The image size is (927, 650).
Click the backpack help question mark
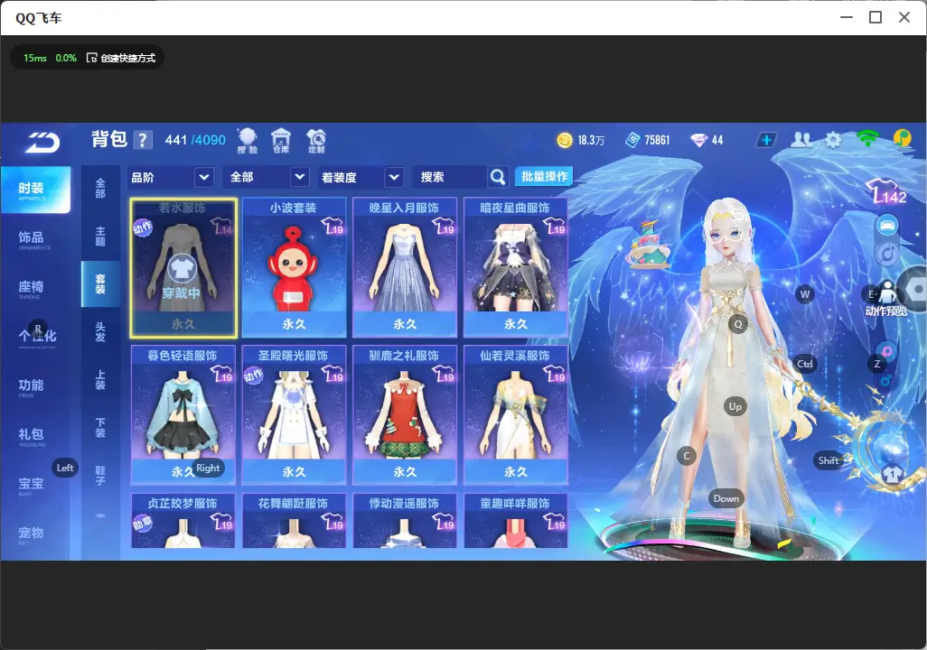coord(143,140)
